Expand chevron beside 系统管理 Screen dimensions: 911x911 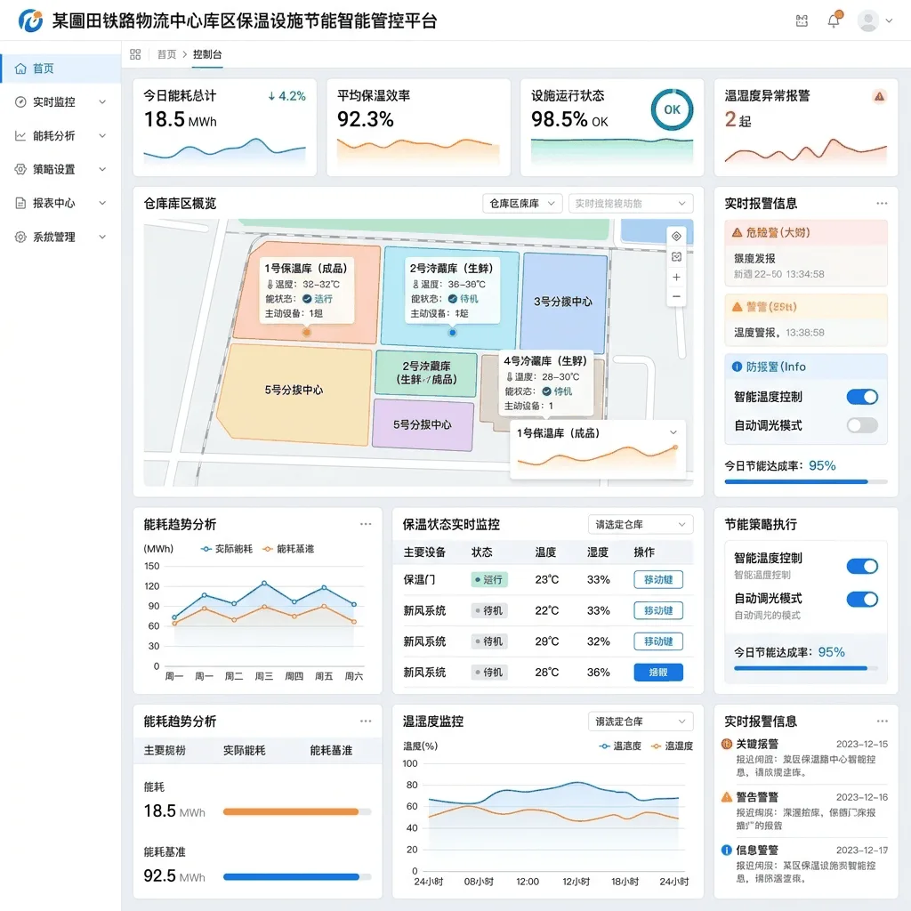click(102, 237)
